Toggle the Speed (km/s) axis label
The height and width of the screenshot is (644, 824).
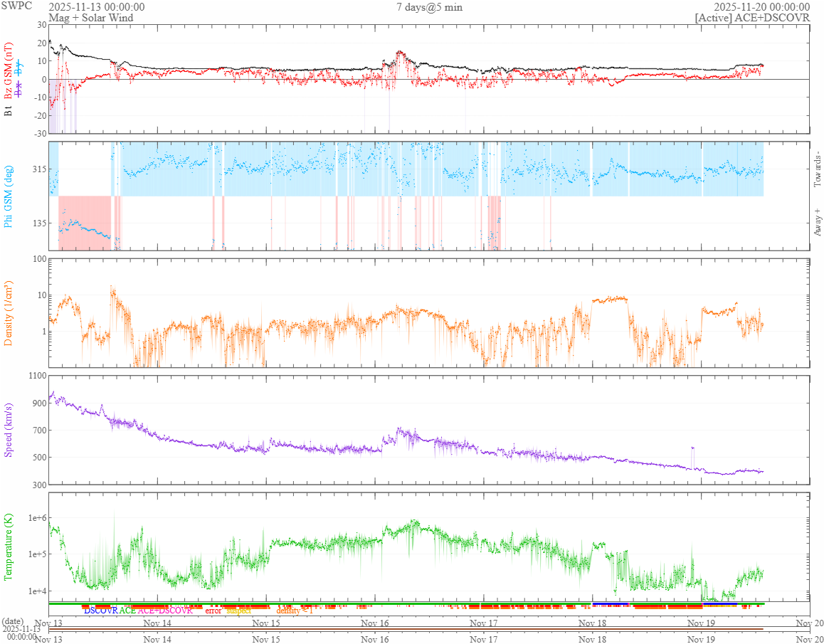coord(9,430)
